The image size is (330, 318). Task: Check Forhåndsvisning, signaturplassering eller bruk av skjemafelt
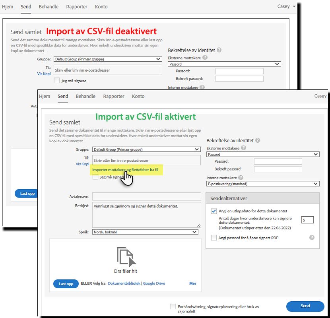173,306
